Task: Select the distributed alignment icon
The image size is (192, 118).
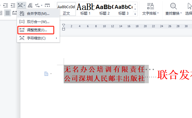Action: coord(8,13)
